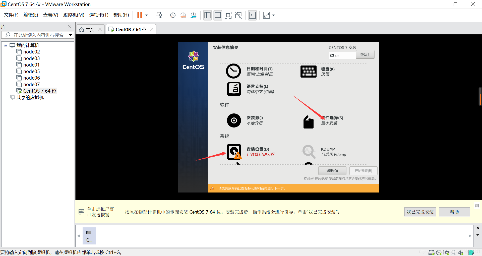Click the 退出(Q) button
The image size is (482, 256).
(332, 171)
